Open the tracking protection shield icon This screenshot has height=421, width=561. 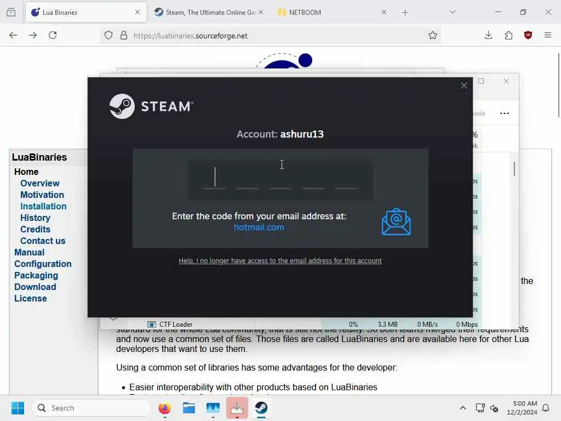108,35
